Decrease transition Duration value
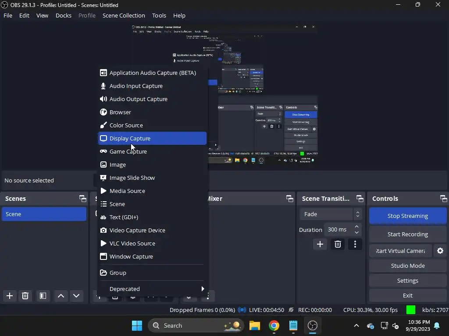449x336 pixels. (x=357, y=233)
